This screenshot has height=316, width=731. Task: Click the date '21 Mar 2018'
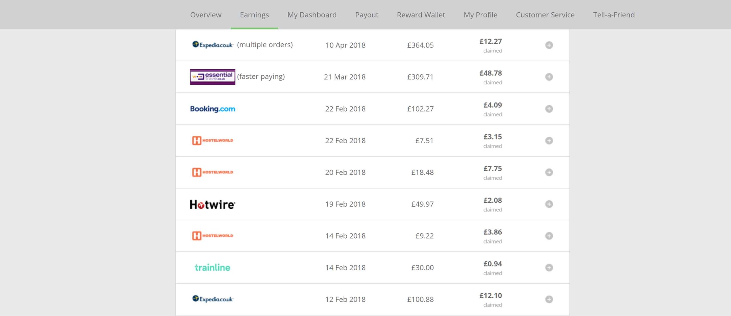pos(345,77)
